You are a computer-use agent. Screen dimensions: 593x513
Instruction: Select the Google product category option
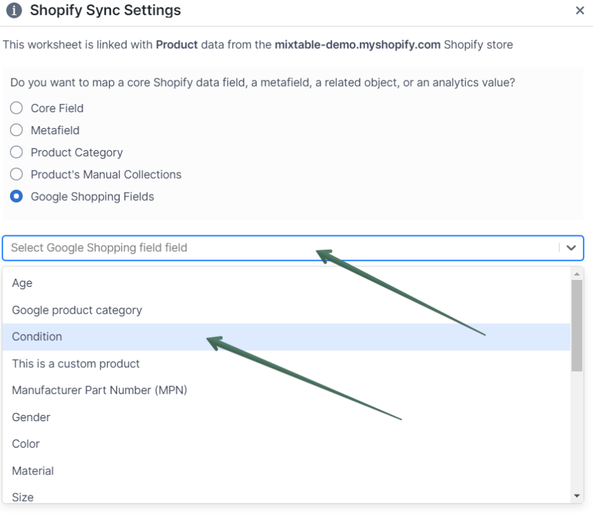coord(77,310)
